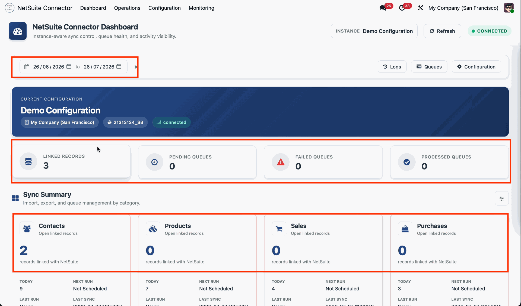The width and height of the screenshot is (521, 306).
Task: Click the NetSuite Connector Dashboard heading
Action: pyautogui.click(x=85, y=27)
